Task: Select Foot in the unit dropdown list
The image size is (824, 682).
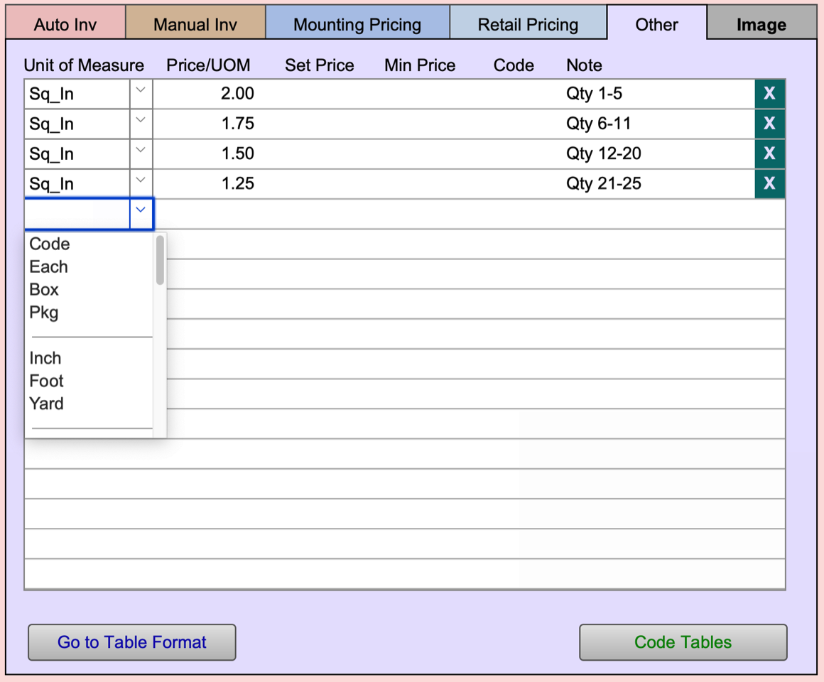Action: pos(47,381)
